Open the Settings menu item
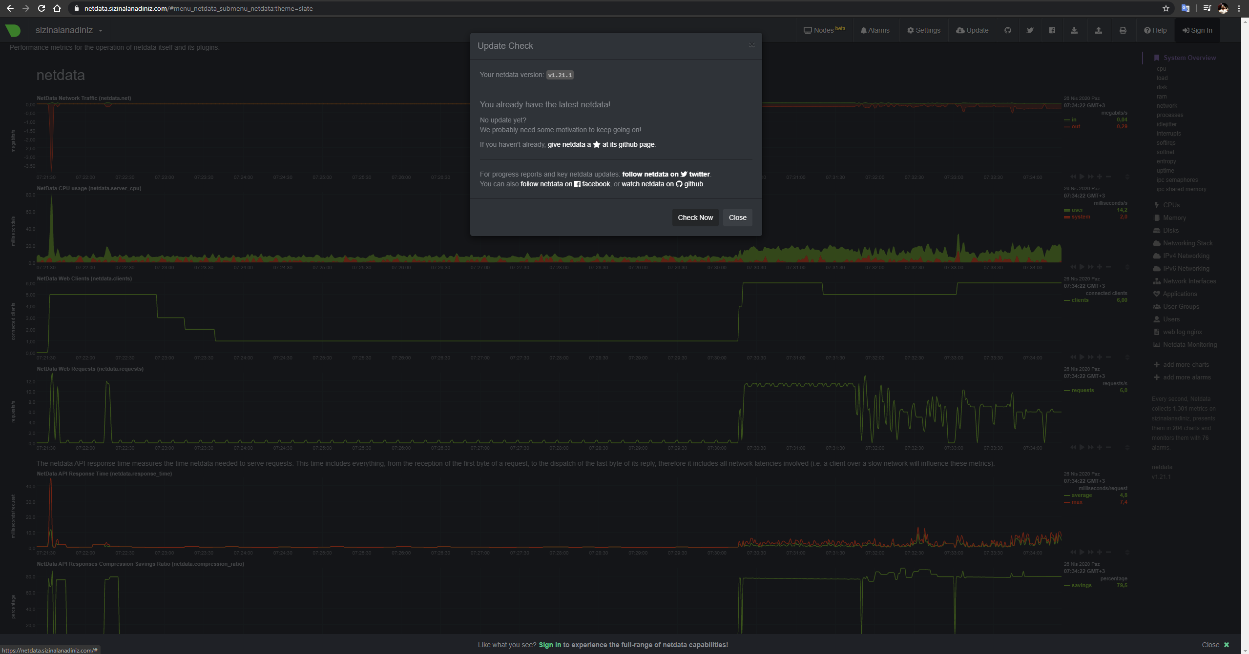 (x=924, y=30)
